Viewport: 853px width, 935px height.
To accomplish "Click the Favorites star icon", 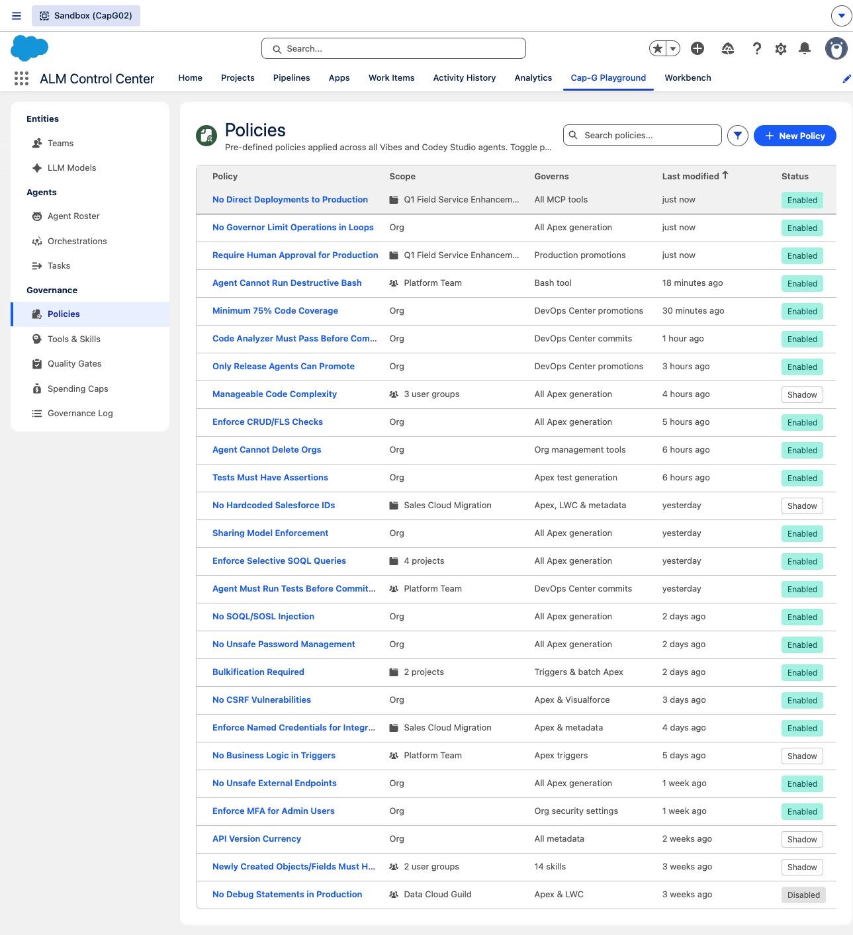I will (658, 48).
